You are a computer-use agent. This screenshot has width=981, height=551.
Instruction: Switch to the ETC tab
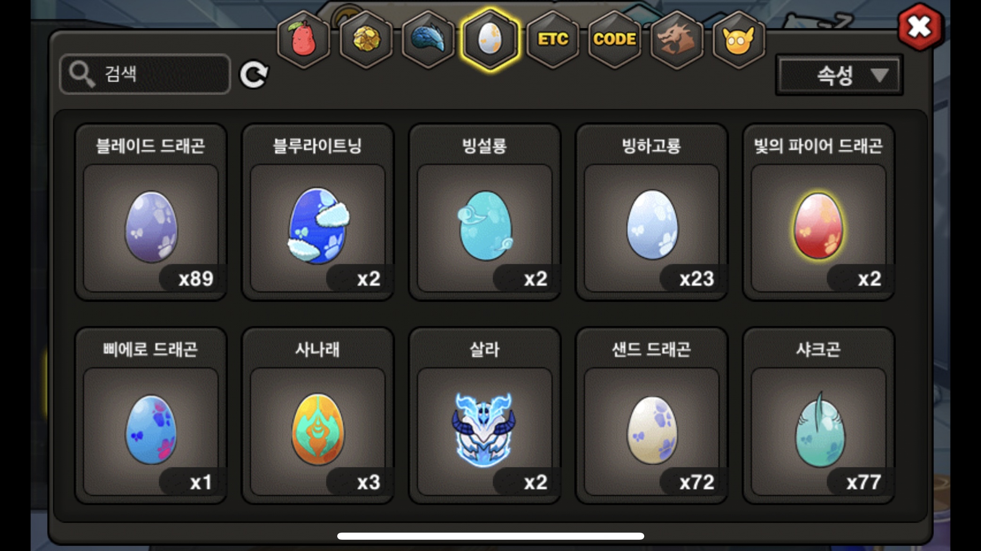553,40
